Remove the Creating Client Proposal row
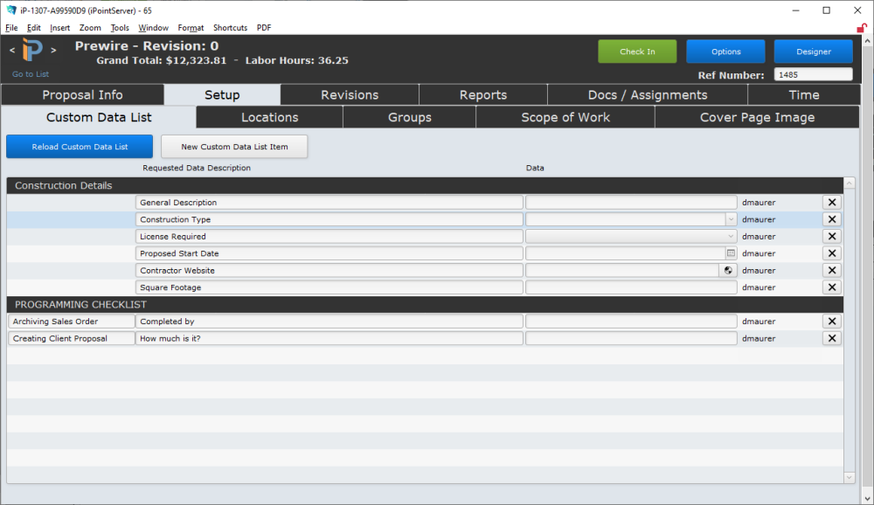 [831, 338]
